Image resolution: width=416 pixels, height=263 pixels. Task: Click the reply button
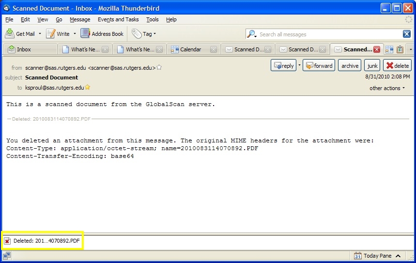click(x=283, y=65)
